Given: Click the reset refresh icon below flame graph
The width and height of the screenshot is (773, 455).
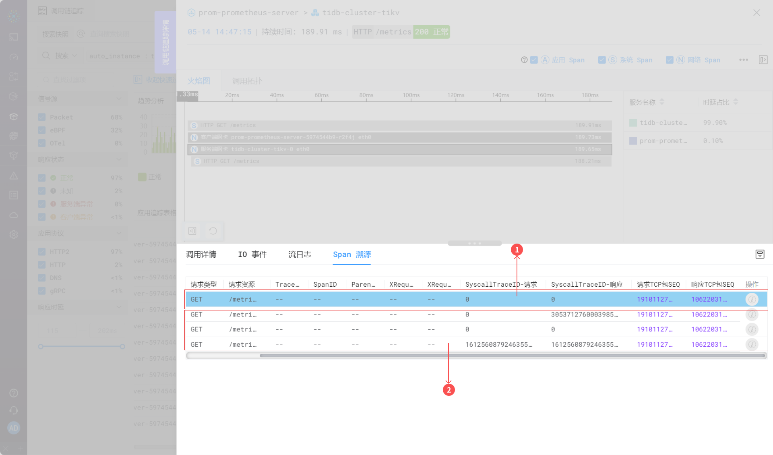Looking at the screenshot, I should click(x=213, y=231).
